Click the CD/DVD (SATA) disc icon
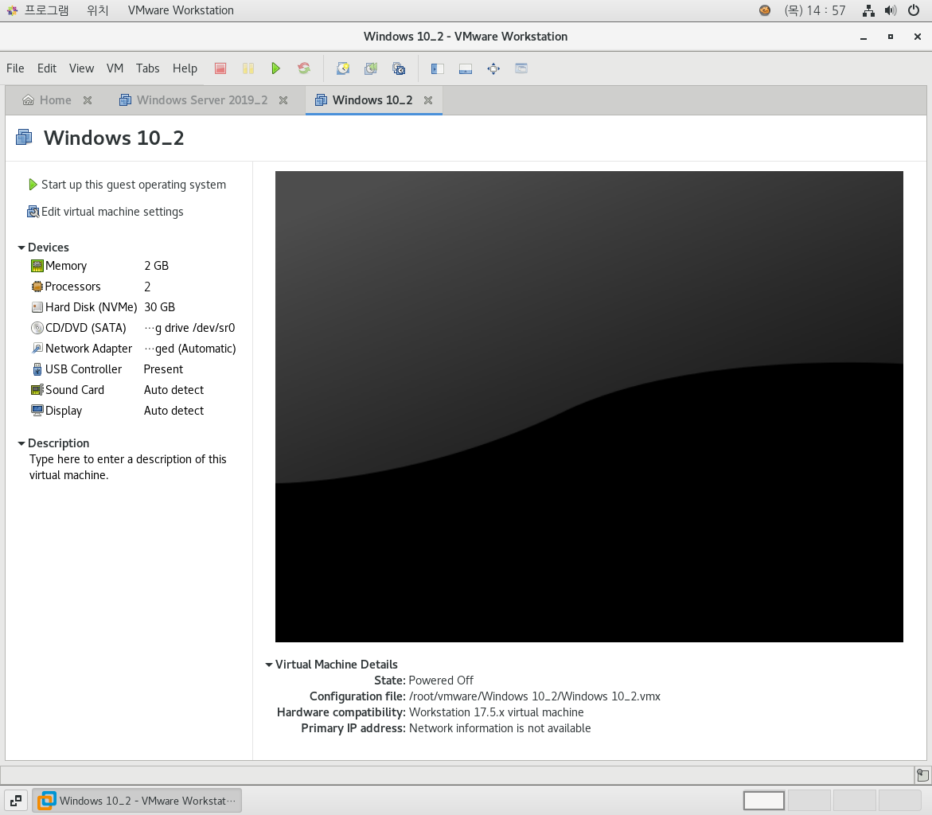932x815 pixels. point(37,328)
